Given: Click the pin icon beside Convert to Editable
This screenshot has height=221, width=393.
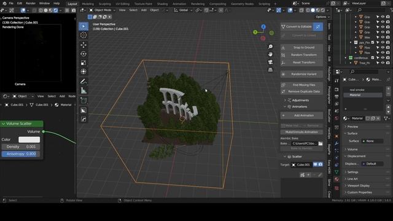Looking at the screenshot, I should click(x=318, y=27).
